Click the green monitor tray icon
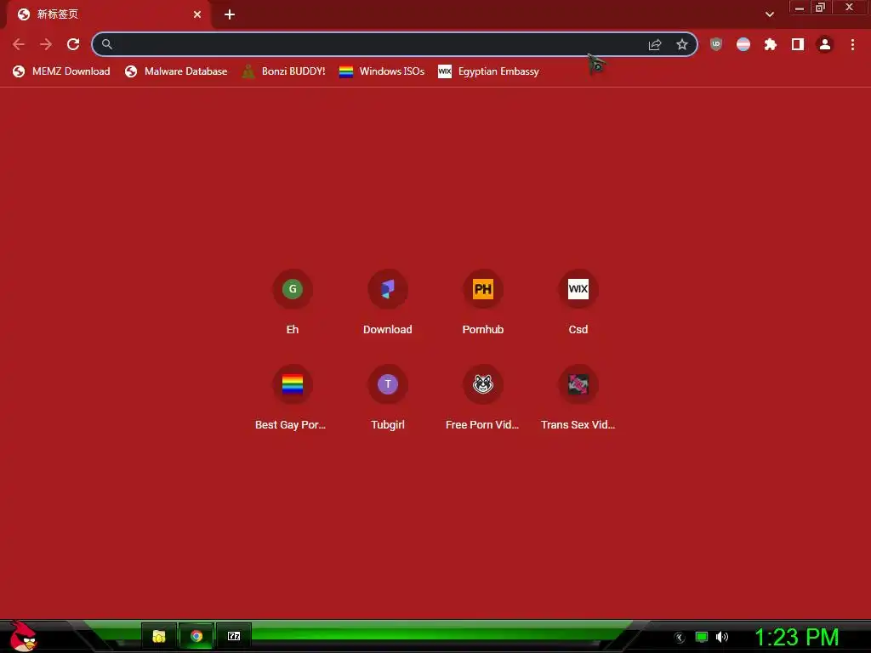The width and height of the screenshot is (871, 653). click(x=702, y=638)
